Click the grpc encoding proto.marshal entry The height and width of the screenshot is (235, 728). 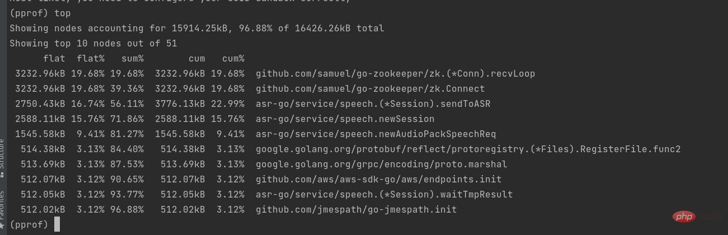pos(381,164)
